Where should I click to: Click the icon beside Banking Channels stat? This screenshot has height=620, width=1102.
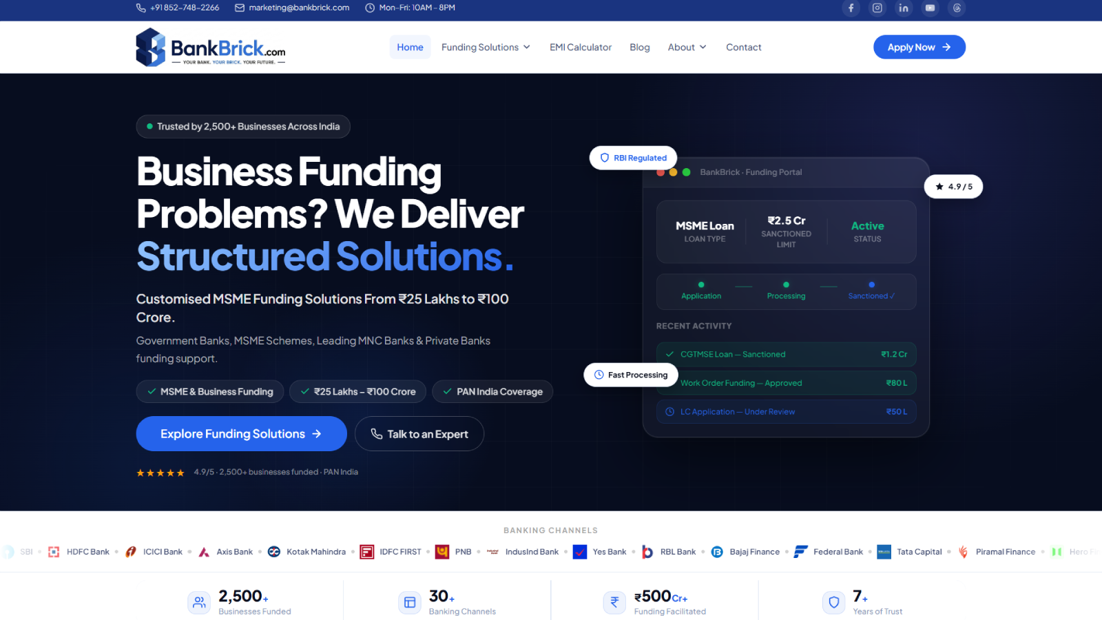[x=410, y=602]
